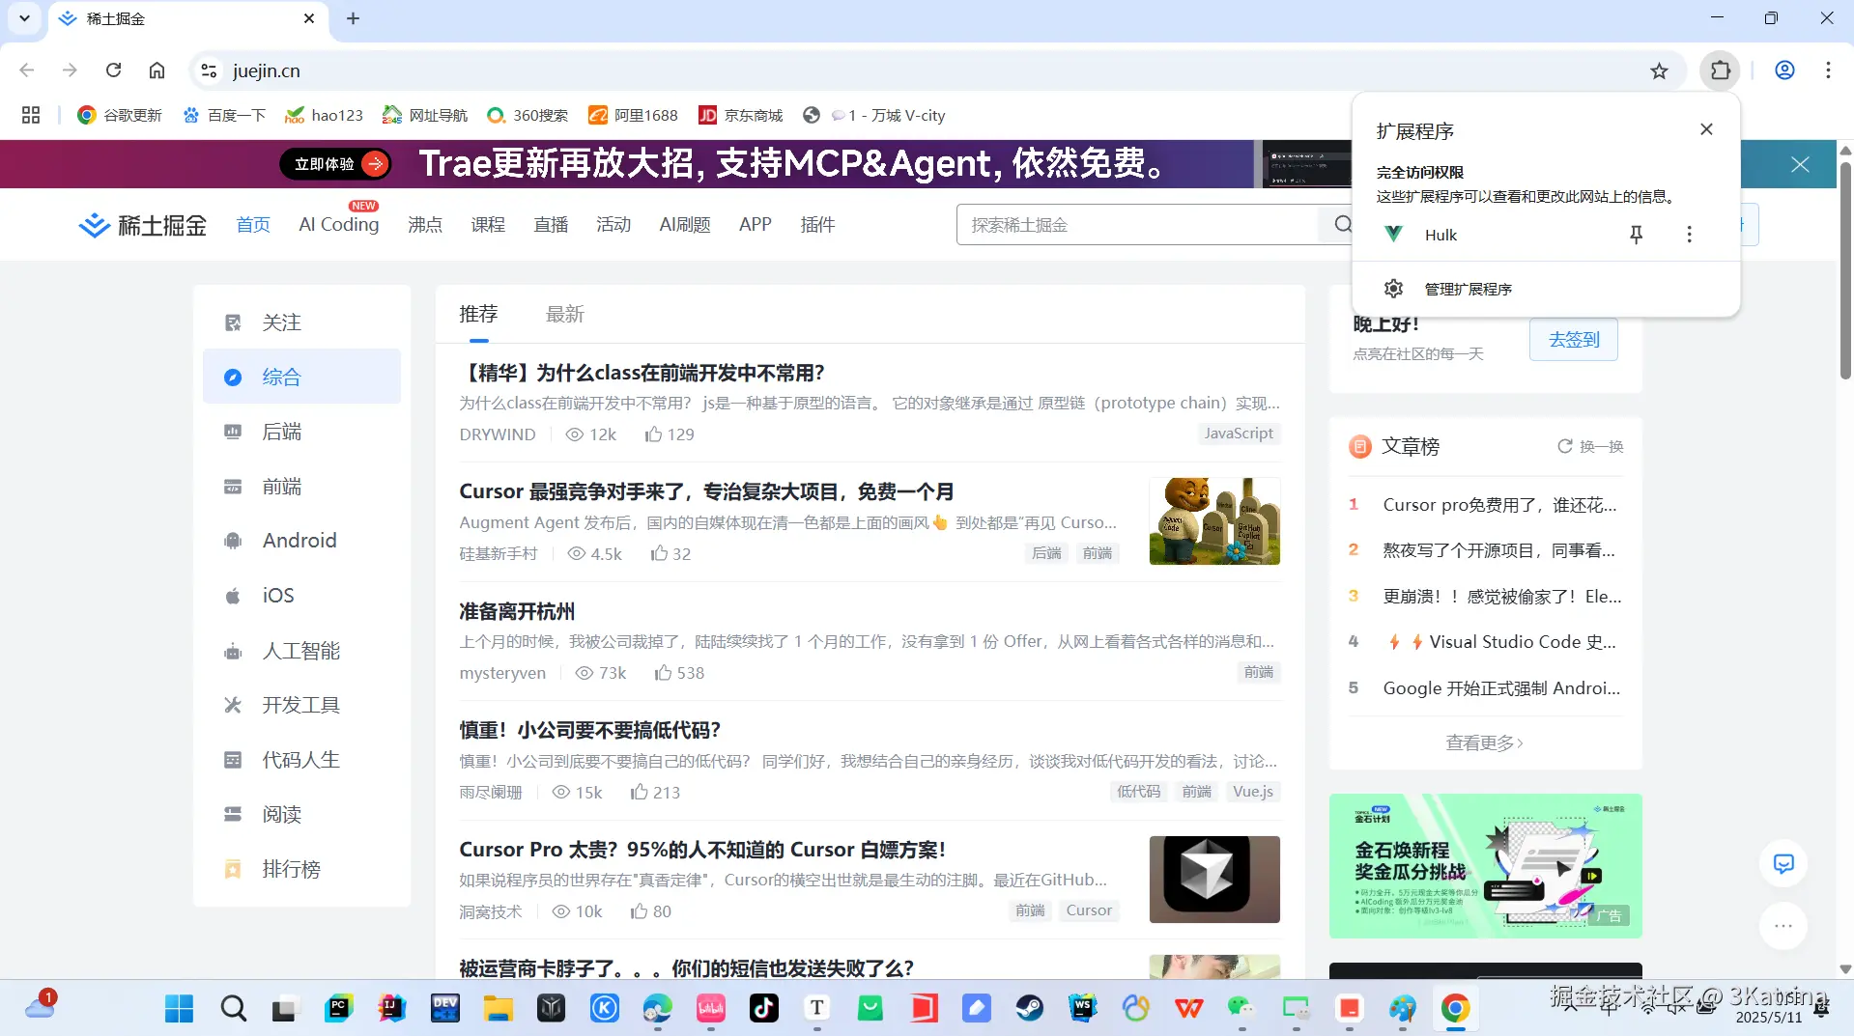Select the 关注 category in sidebar

[301, 322]
